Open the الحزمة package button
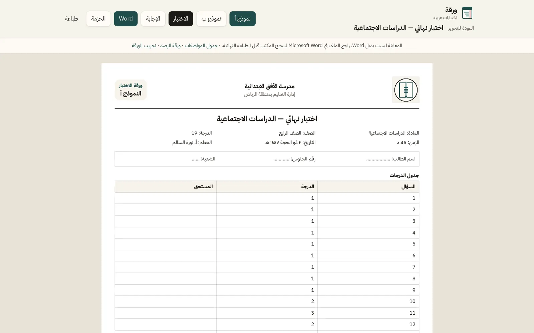 tap(98, 19)
